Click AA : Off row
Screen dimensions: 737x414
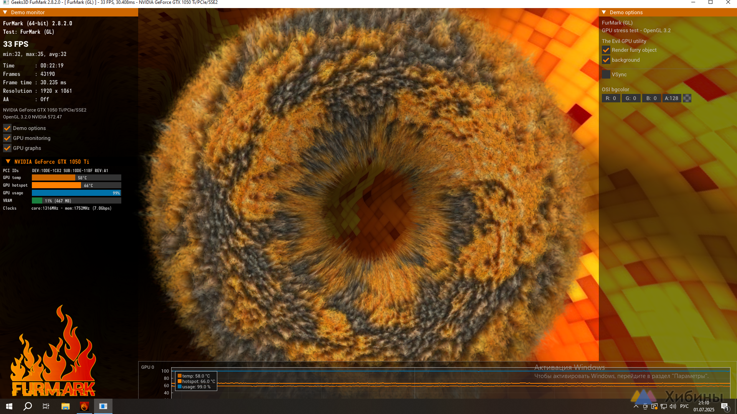click(26, 100)
